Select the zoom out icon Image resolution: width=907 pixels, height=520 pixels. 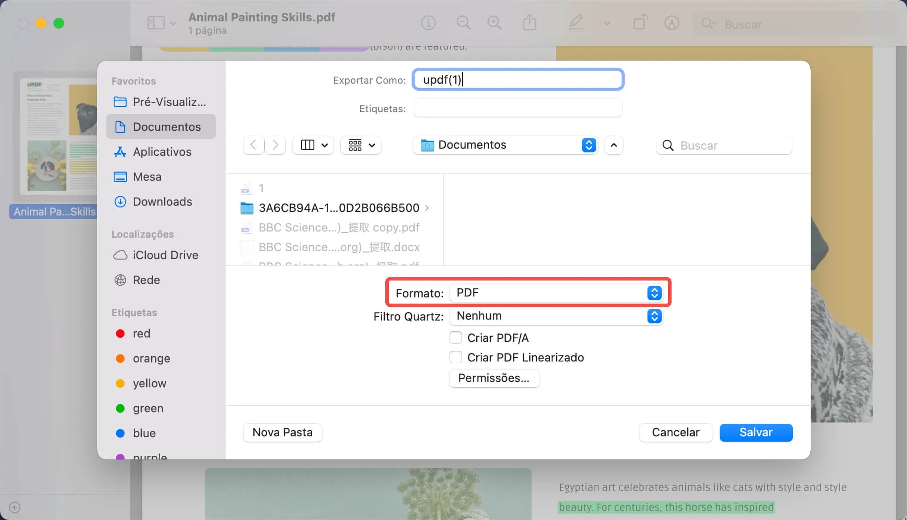pyautogui.click(x=463, y=23)
